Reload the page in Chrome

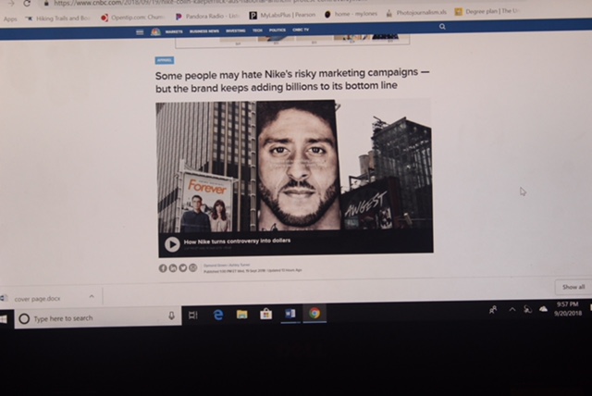point(27,4)
